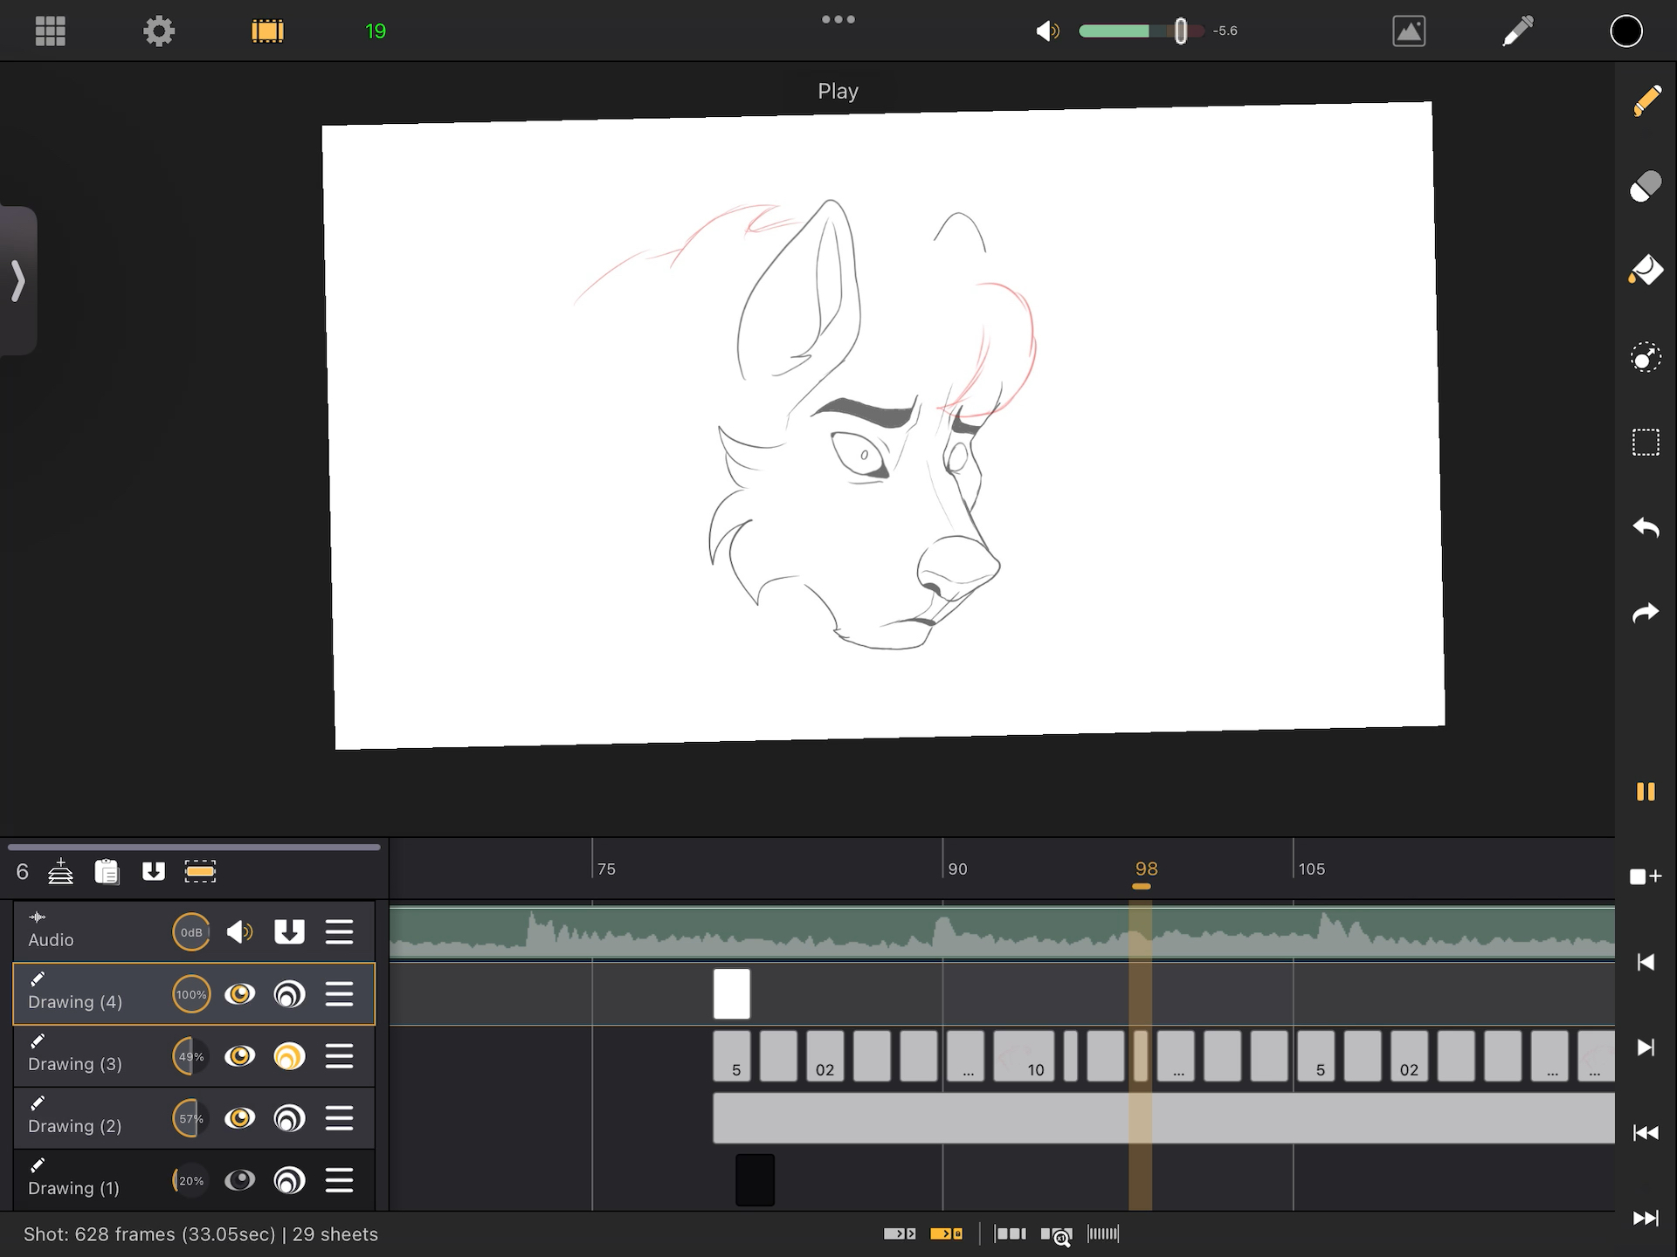Open the black color swatch
The width and height of the screenshot is (1677, 1257).
tap(1626, 31)
